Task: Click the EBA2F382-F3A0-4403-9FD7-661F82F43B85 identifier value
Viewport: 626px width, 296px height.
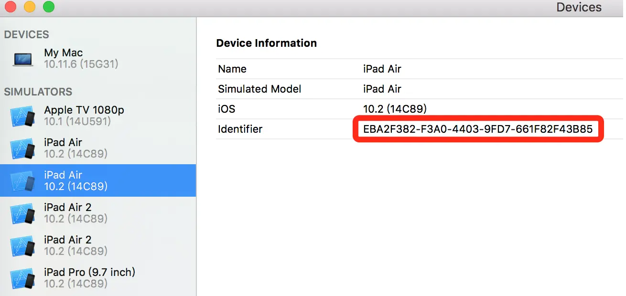Action: click(x=478, y=129)
